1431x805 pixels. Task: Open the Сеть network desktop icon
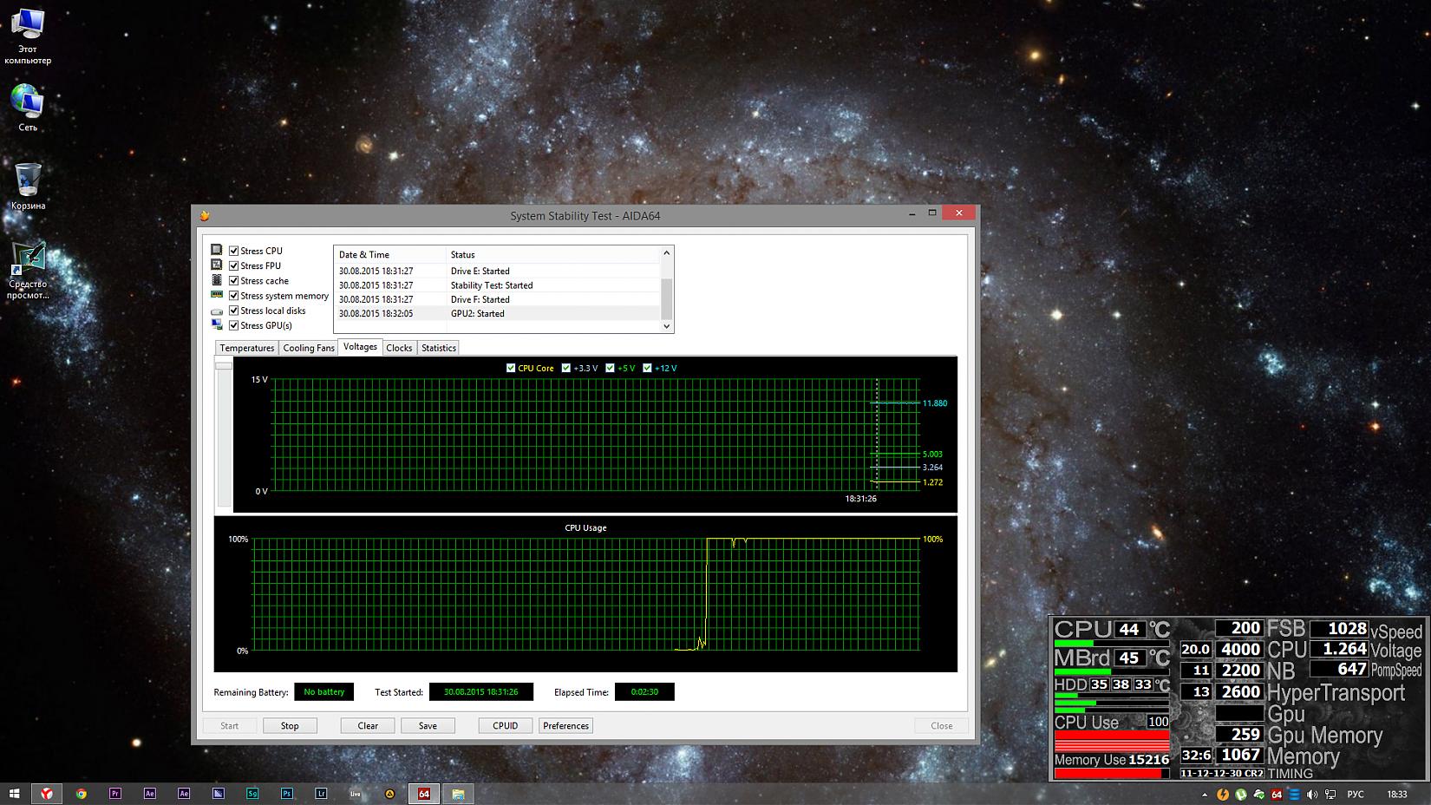28,108
